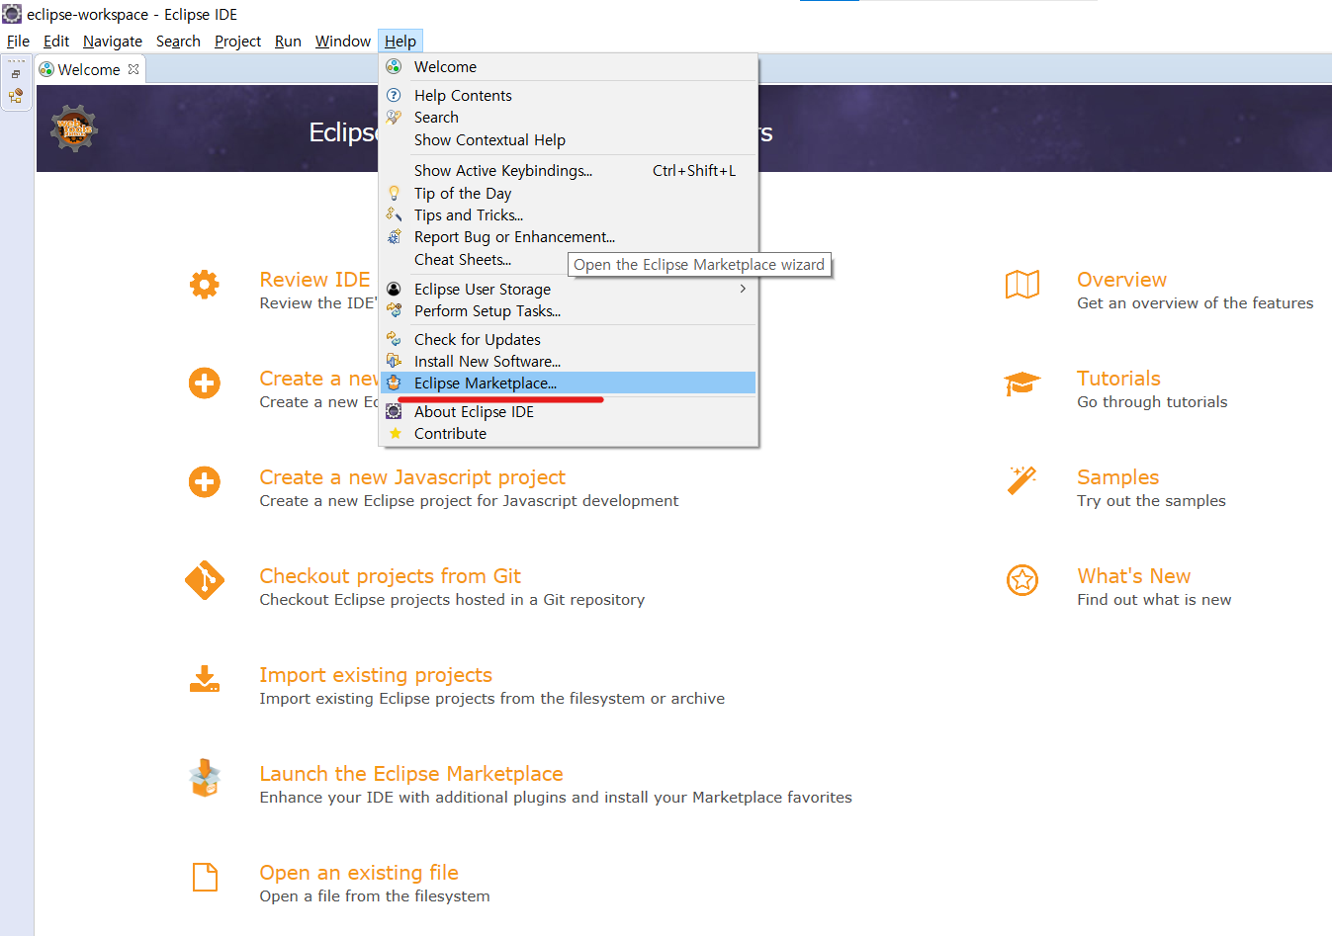Click the Welcome globe icon in Help menu

[x=394, y=66]
